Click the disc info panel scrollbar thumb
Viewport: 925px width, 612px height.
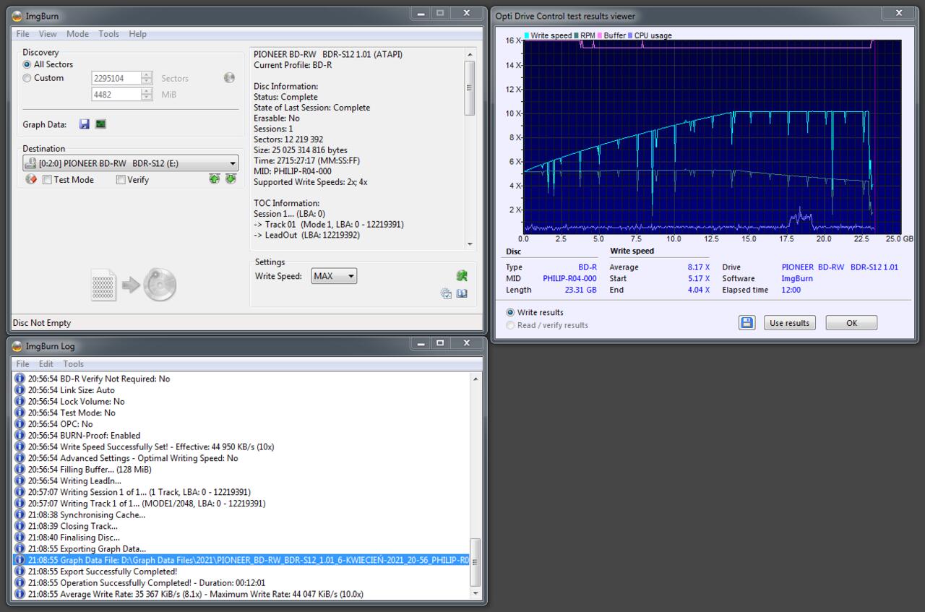(470, 87)
